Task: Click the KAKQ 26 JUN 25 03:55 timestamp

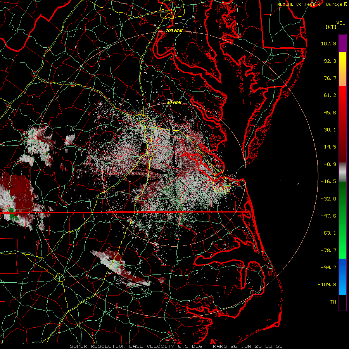Action: click(x=248, y=346)
